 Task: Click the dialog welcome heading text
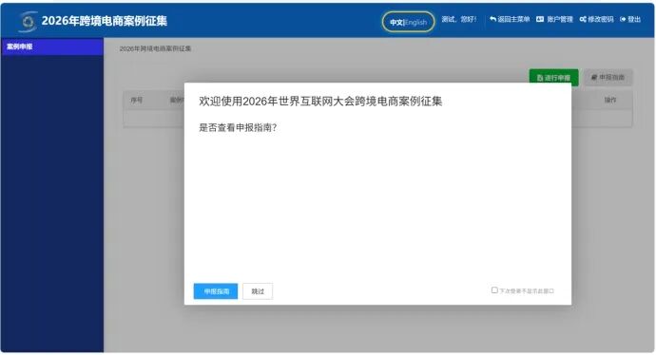tap(320, 102)
